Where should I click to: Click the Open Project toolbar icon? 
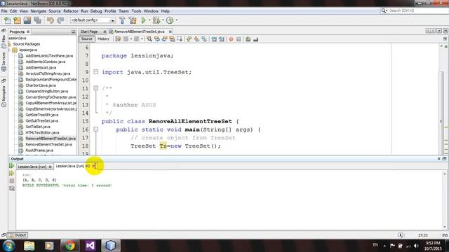(27, 20)
